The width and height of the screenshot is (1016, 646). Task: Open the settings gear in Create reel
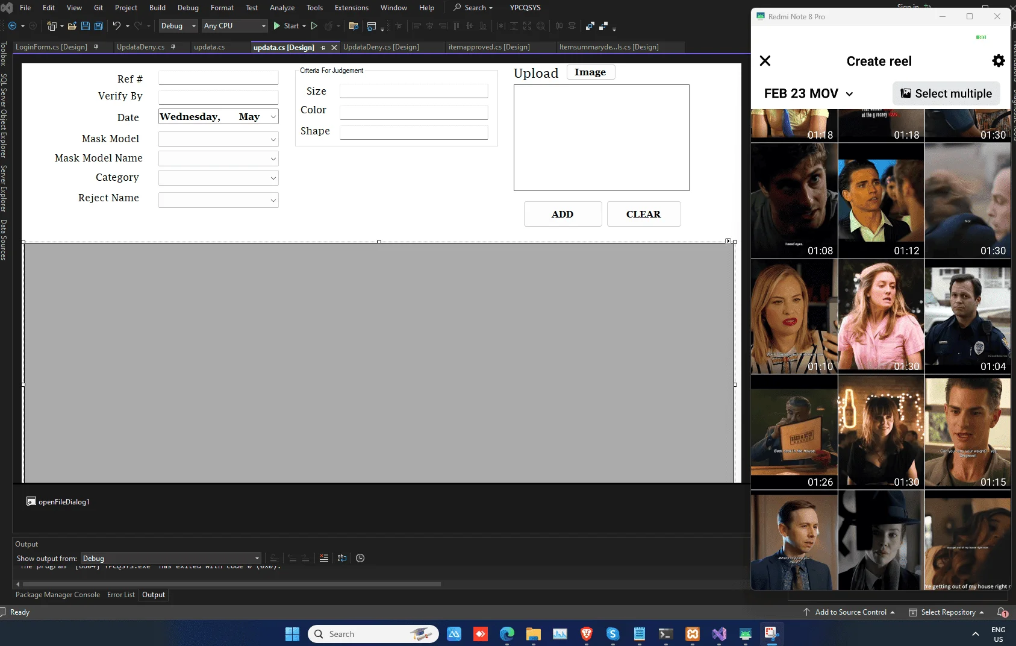tap(999, 61)
